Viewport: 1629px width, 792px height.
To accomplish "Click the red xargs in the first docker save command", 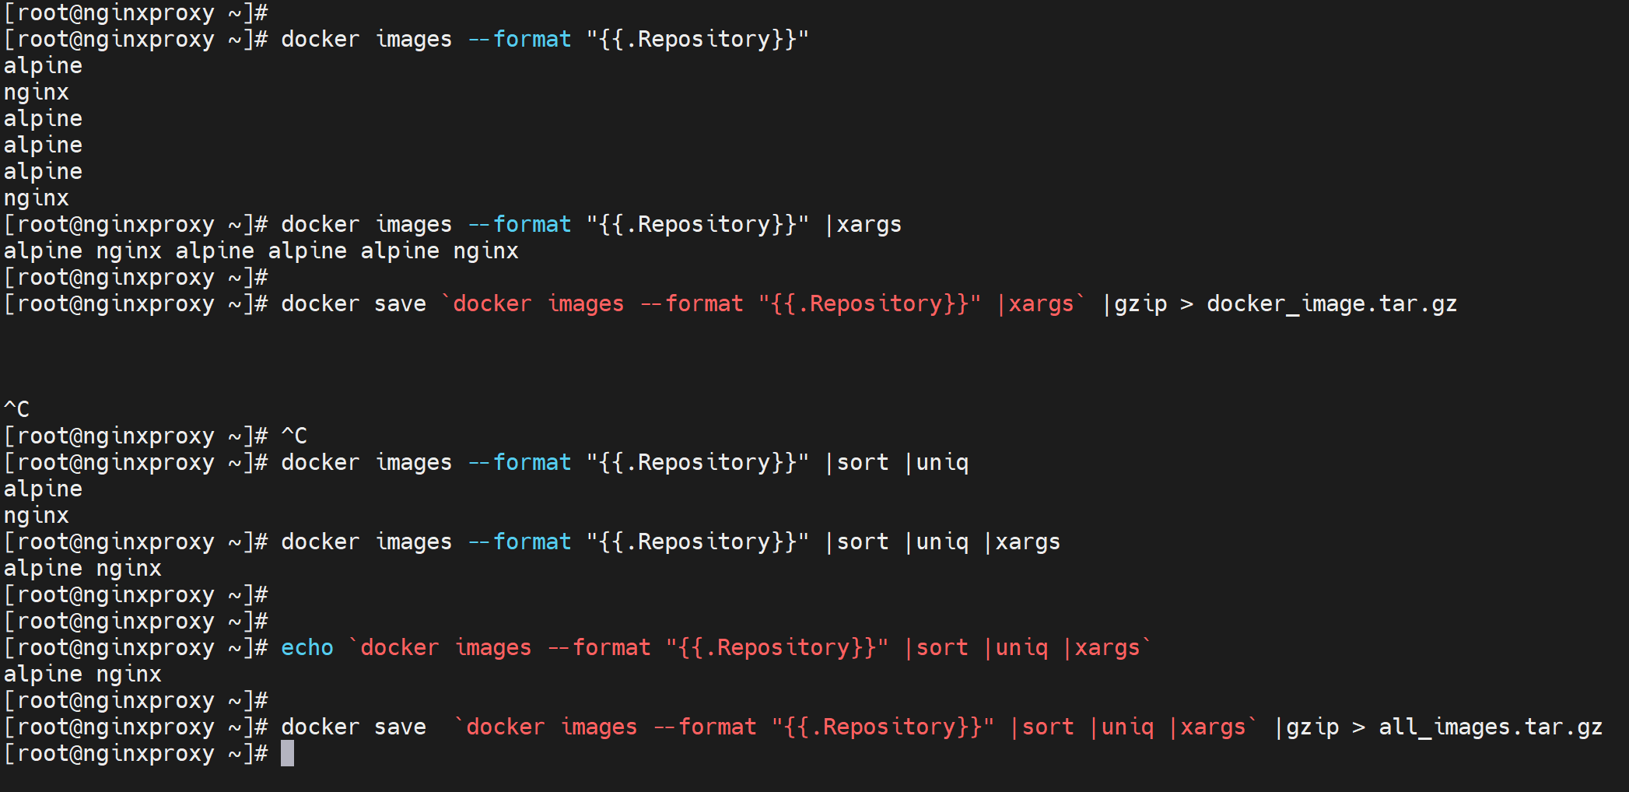I will [x=1041, y=303].
